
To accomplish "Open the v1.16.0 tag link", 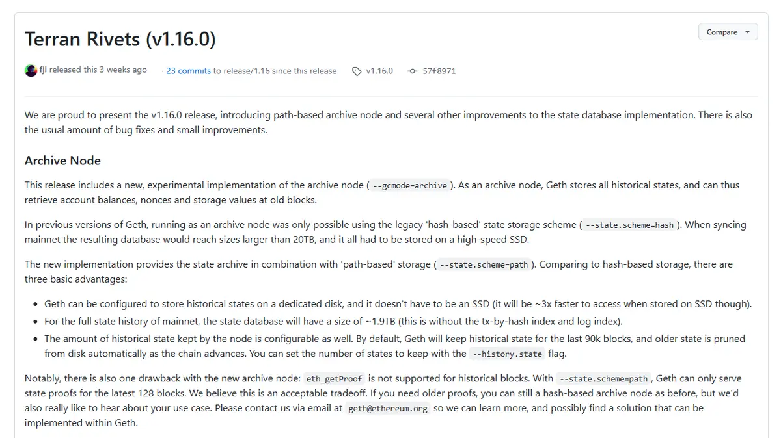I will tap(379, 71).
